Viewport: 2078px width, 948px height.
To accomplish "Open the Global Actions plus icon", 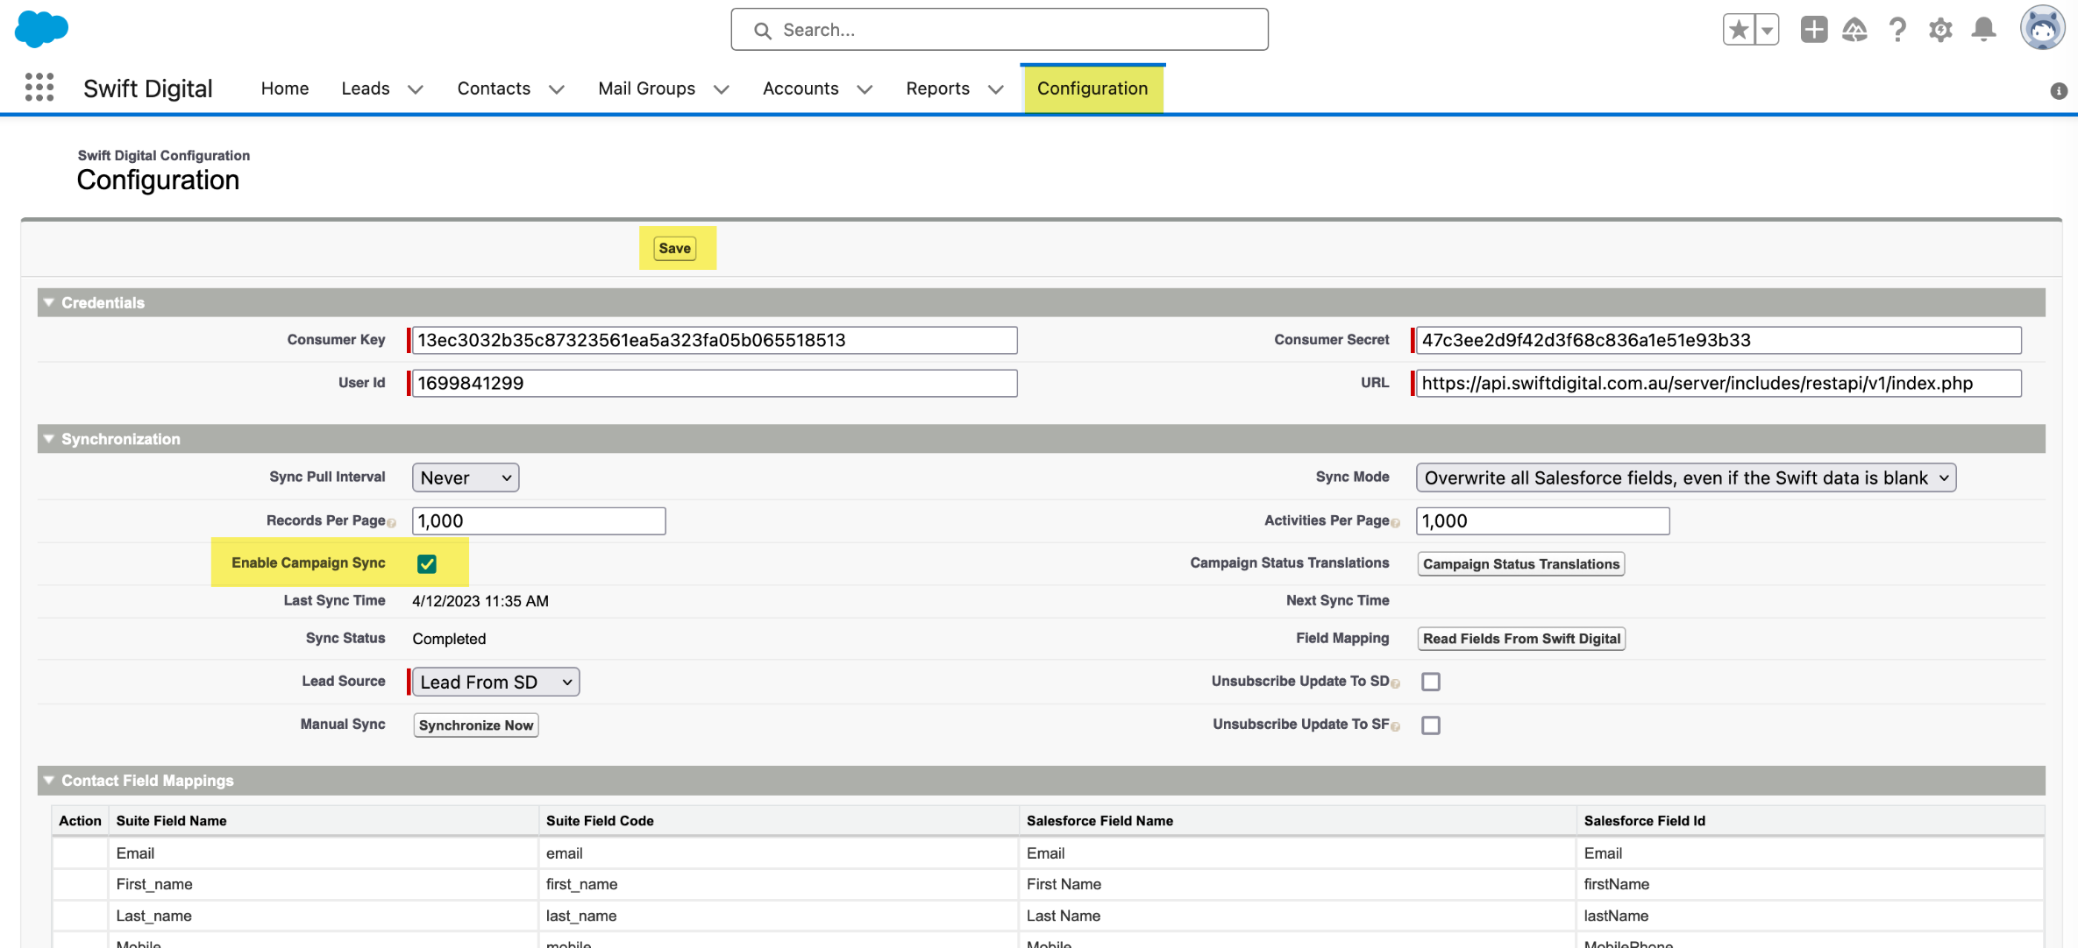I will (1813, 30).
